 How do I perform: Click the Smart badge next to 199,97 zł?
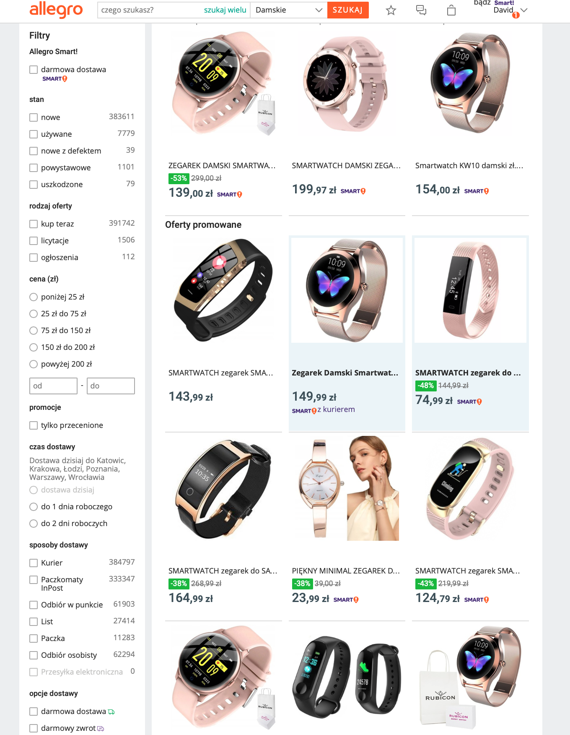[x=353, y=191]
